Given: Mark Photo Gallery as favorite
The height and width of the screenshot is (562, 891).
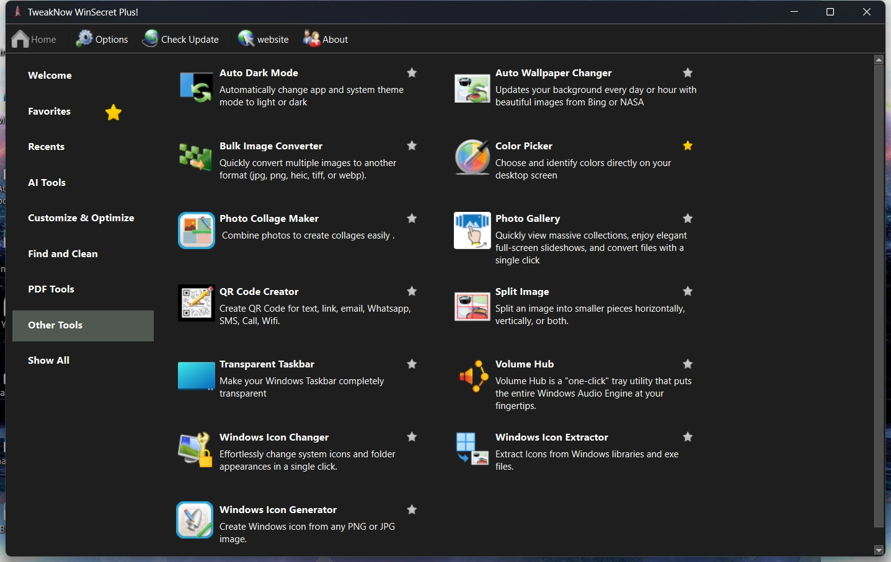Looking at the screenshot, I should pyautogui.click(x=688, y=218).
